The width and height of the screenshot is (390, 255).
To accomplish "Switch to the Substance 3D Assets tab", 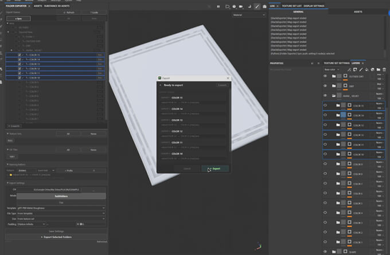I will (57, 6).
